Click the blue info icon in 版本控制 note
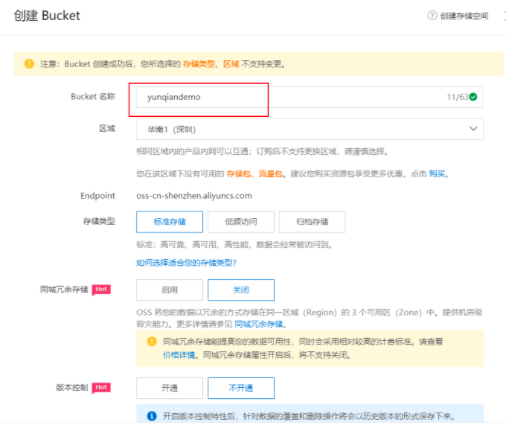Viewport: 506px width, 431px height. [152, 416]
